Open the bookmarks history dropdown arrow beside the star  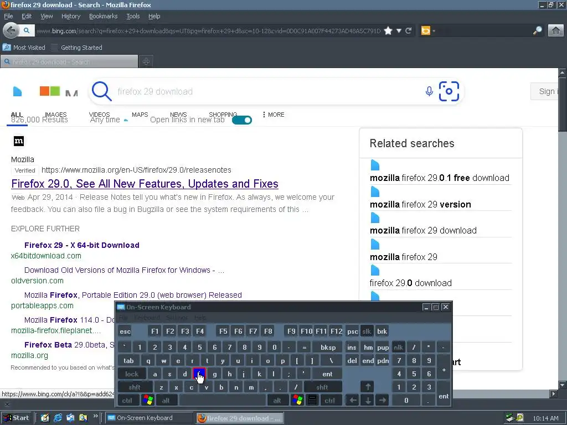[x=399, y=31]
